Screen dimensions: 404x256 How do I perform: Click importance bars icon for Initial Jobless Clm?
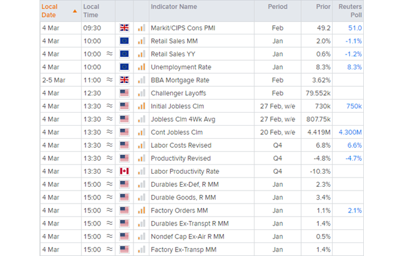(141, 106)
